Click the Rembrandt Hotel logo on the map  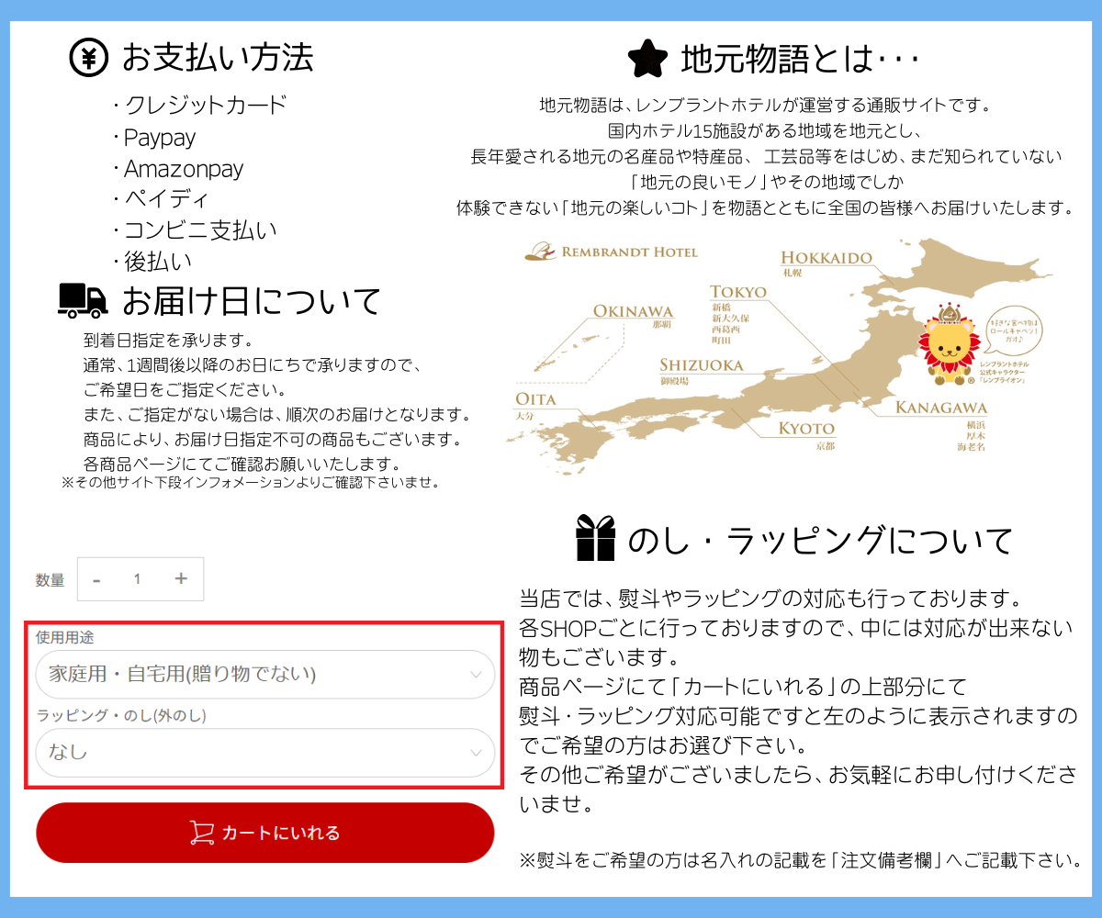click(611, 251)
